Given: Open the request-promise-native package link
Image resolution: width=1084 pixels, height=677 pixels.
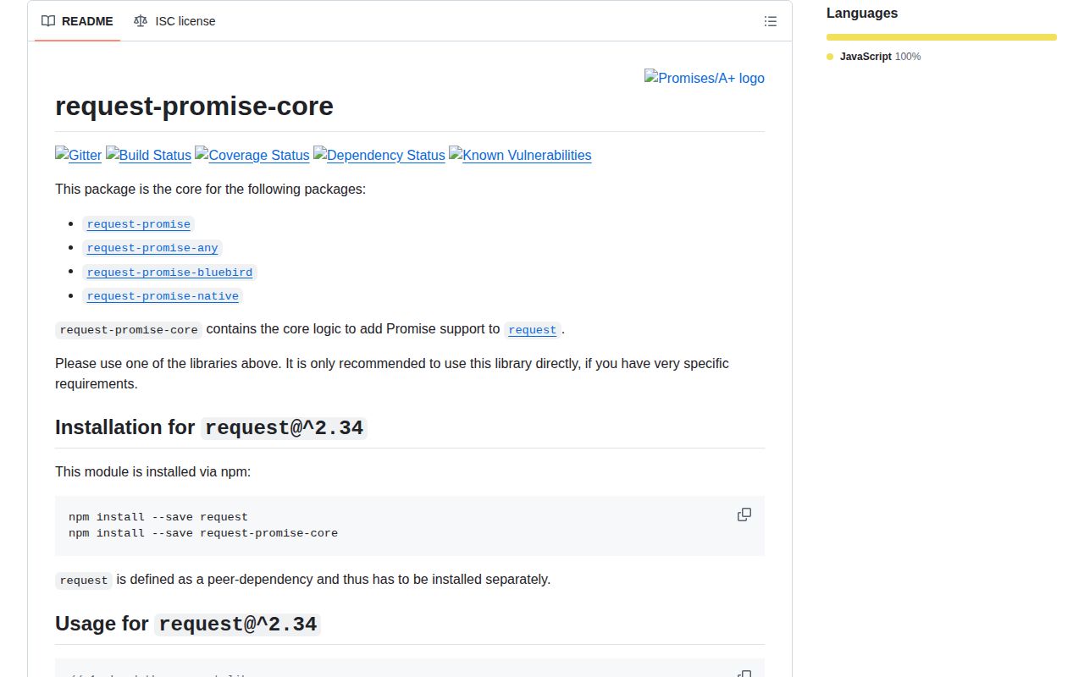Looking at the screenshot, I should point(163,296).
